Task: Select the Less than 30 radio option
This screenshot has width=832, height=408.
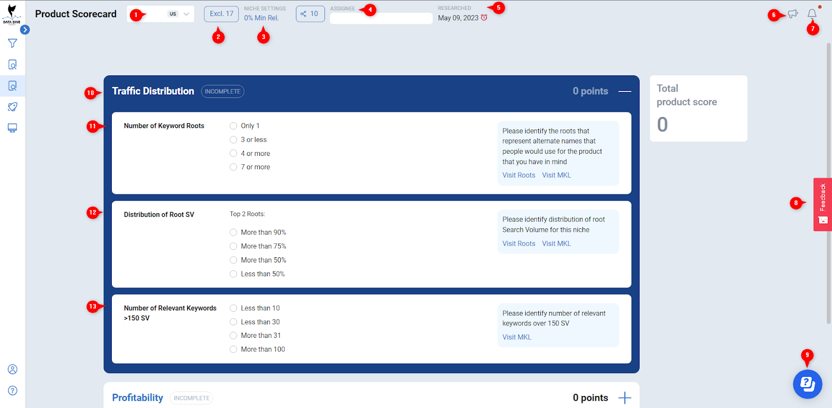Action: point(233,322)
